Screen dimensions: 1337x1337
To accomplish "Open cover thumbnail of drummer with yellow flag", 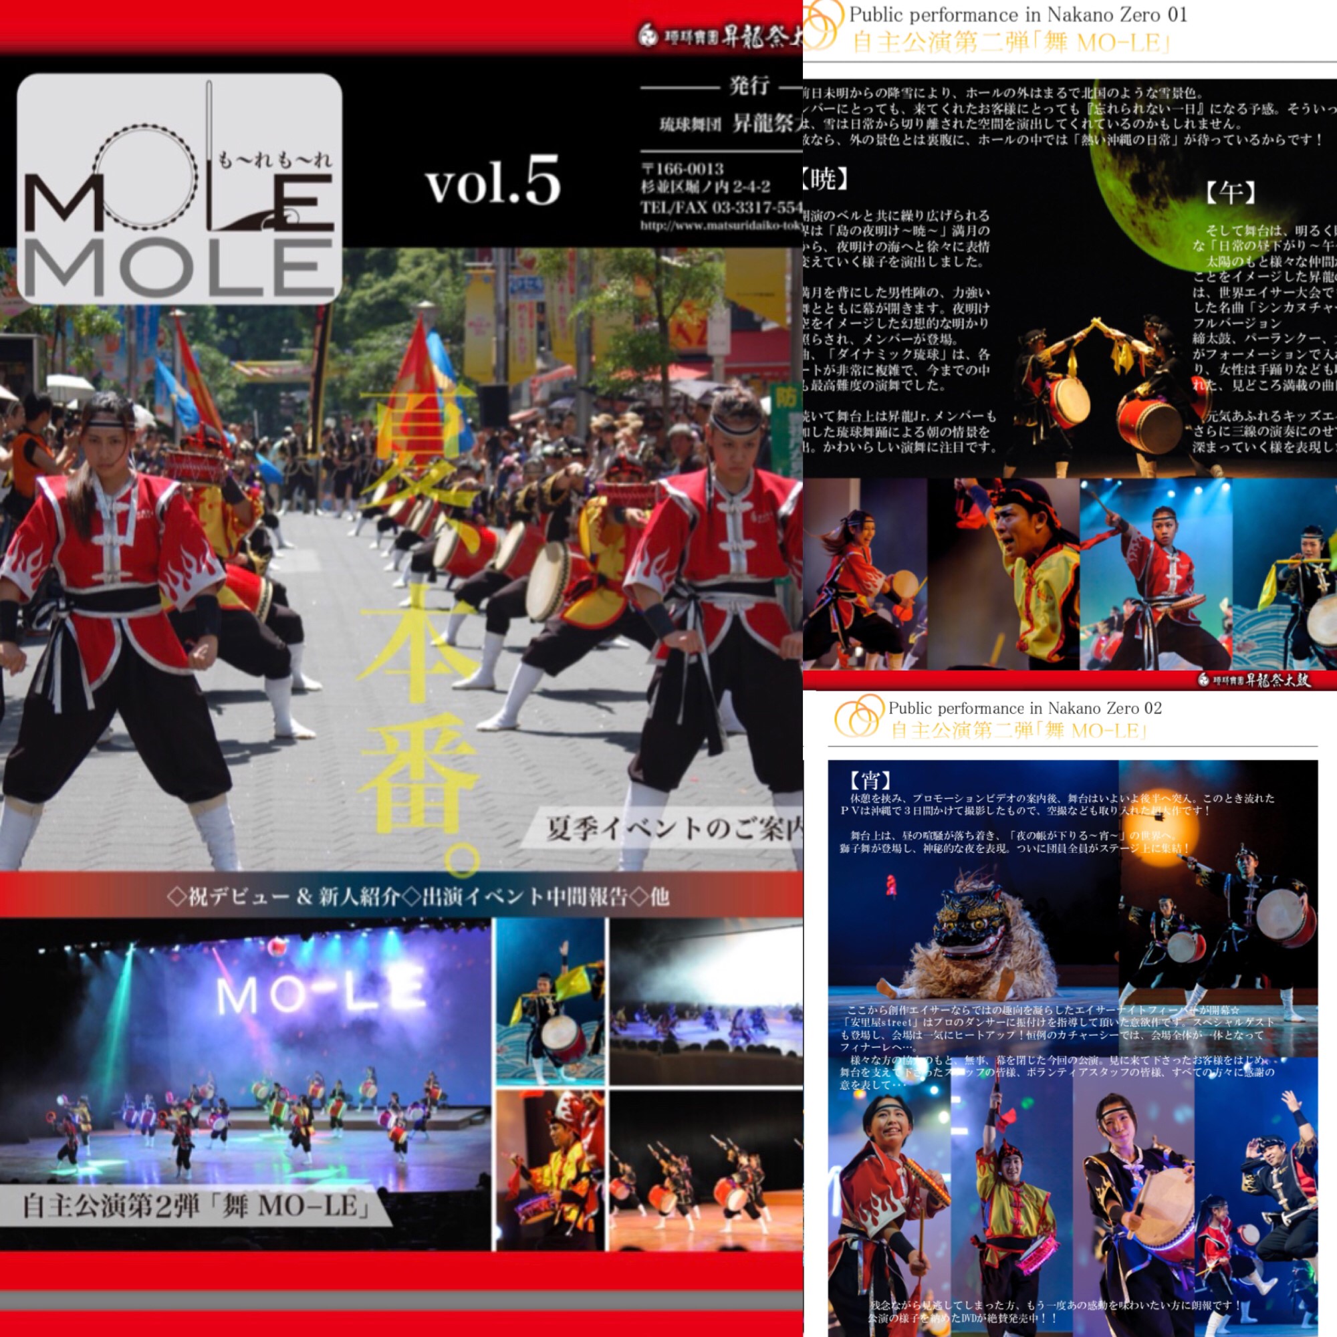I will pos(552,1002).
